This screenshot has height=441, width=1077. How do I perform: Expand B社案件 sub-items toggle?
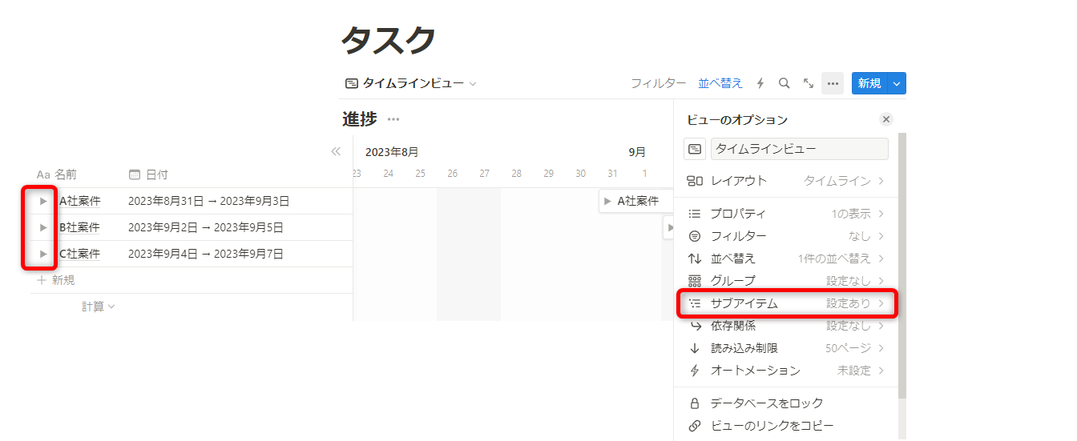pyautogui.click(x=43, y=227)
